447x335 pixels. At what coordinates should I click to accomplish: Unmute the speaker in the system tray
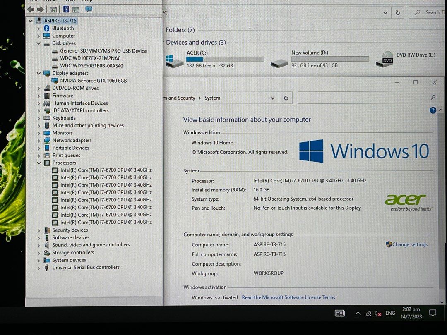(x=377, y=313)
